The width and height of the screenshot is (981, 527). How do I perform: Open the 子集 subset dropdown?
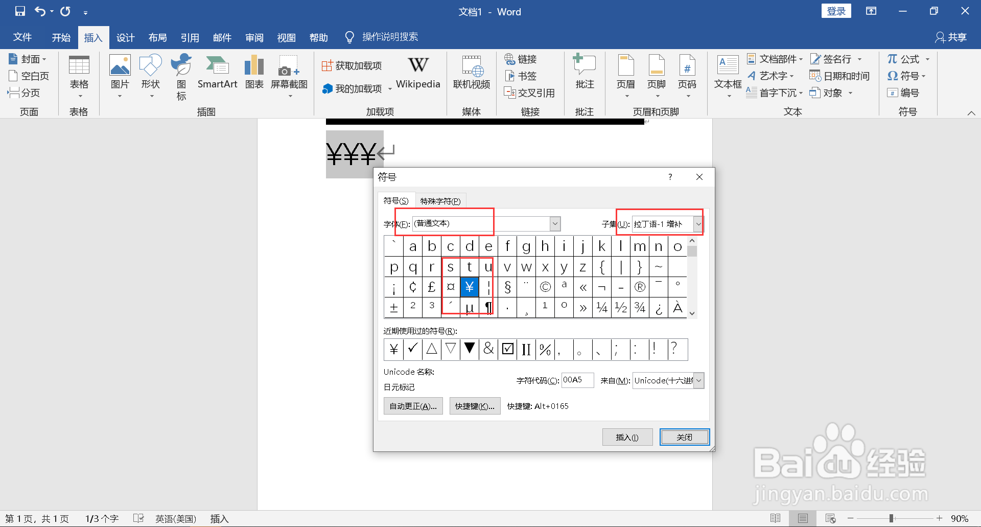click(x=698, y=224)
